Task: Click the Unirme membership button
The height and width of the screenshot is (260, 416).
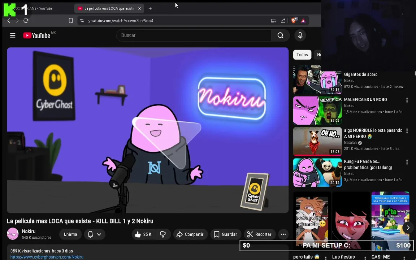Action: (x=70, y=234)
